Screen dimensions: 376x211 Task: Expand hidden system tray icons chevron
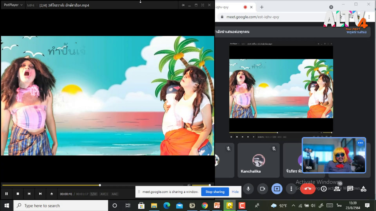pyautogui.click(x=293, y=205)
